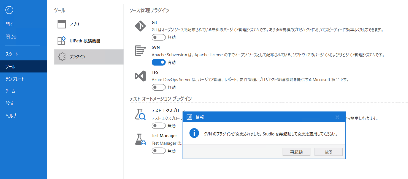This screenshot has width=408, height=179.
Task: Click the 情報 dialog title text
Action: pos(200,117)
